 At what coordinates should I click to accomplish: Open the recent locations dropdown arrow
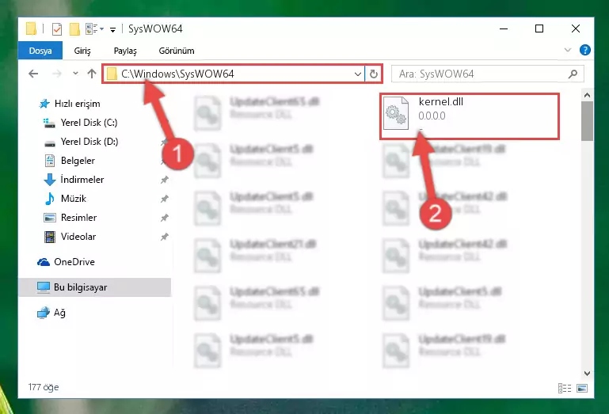75,74
